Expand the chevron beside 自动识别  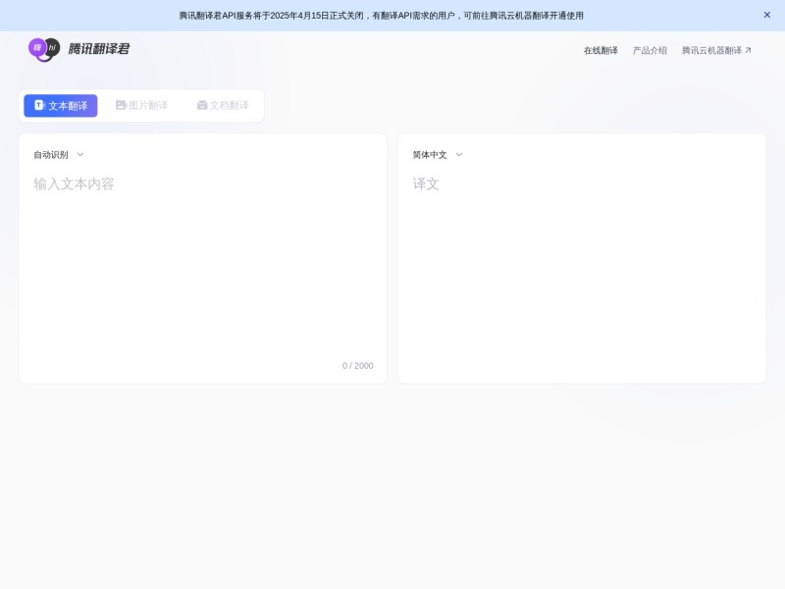coord(80,155)
